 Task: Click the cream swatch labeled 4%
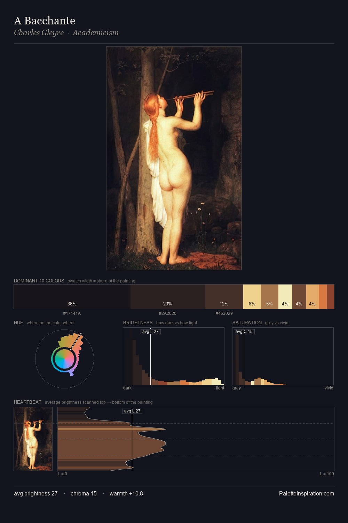(285, 297)
